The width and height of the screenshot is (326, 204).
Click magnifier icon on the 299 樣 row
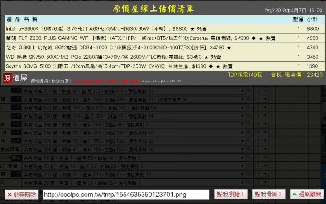pos(249,115)
